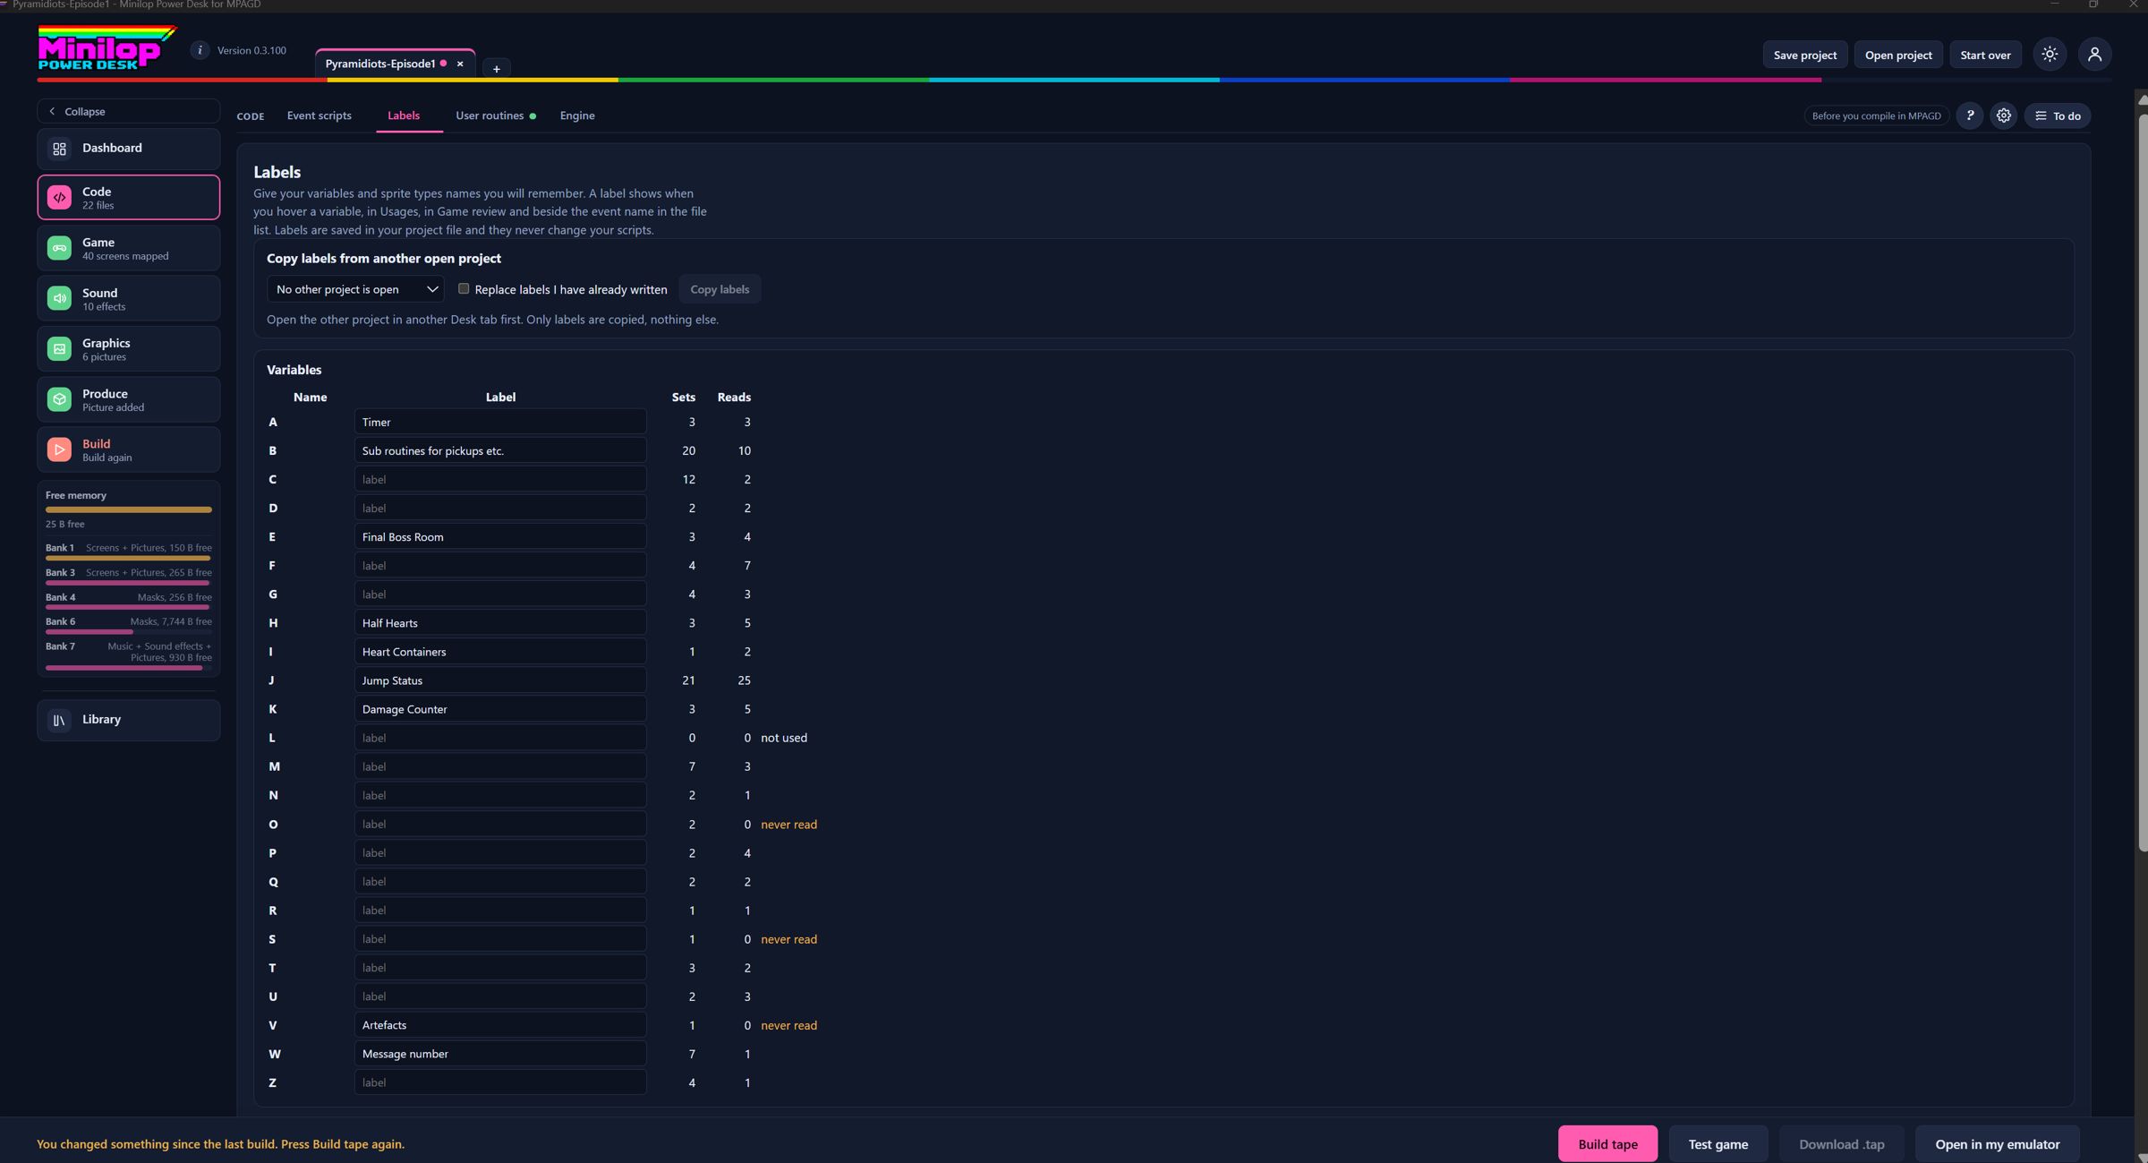The width and height of the screenshot is (2148, 1163).
Task: Collapse the sidebar panel
Action: tap(128, 111)
